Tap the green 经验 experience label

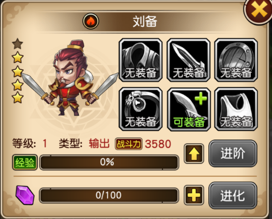click(25, 162)
